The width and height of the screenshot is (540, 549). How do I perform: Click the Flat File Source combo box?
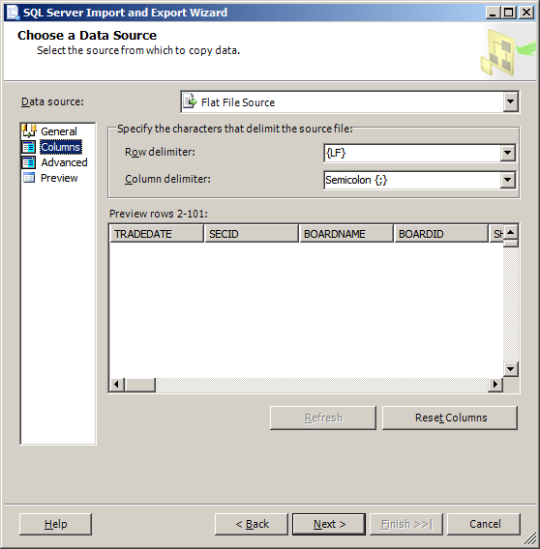350,101
